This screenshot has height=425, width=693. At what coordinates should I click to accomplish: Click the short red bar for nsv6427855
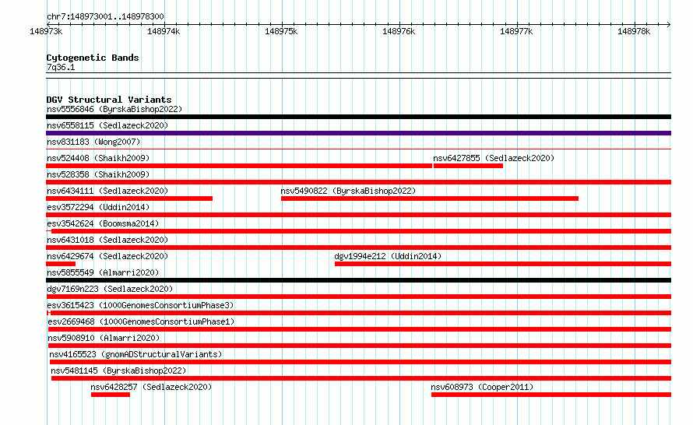pyautogui.click(x=468, y=166)
